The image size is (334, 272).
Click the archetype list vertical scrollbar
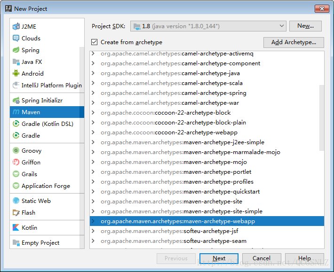(x=322, y=118)
